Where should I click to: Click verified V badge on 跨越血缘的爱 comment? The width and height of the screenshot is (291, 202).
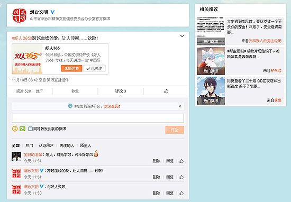tap(42, 170)
